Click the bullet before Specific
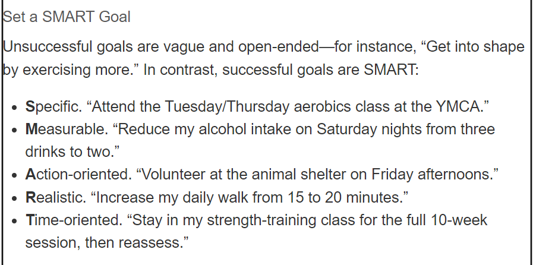This screenshot has height=265, width=533. [14, 108]
